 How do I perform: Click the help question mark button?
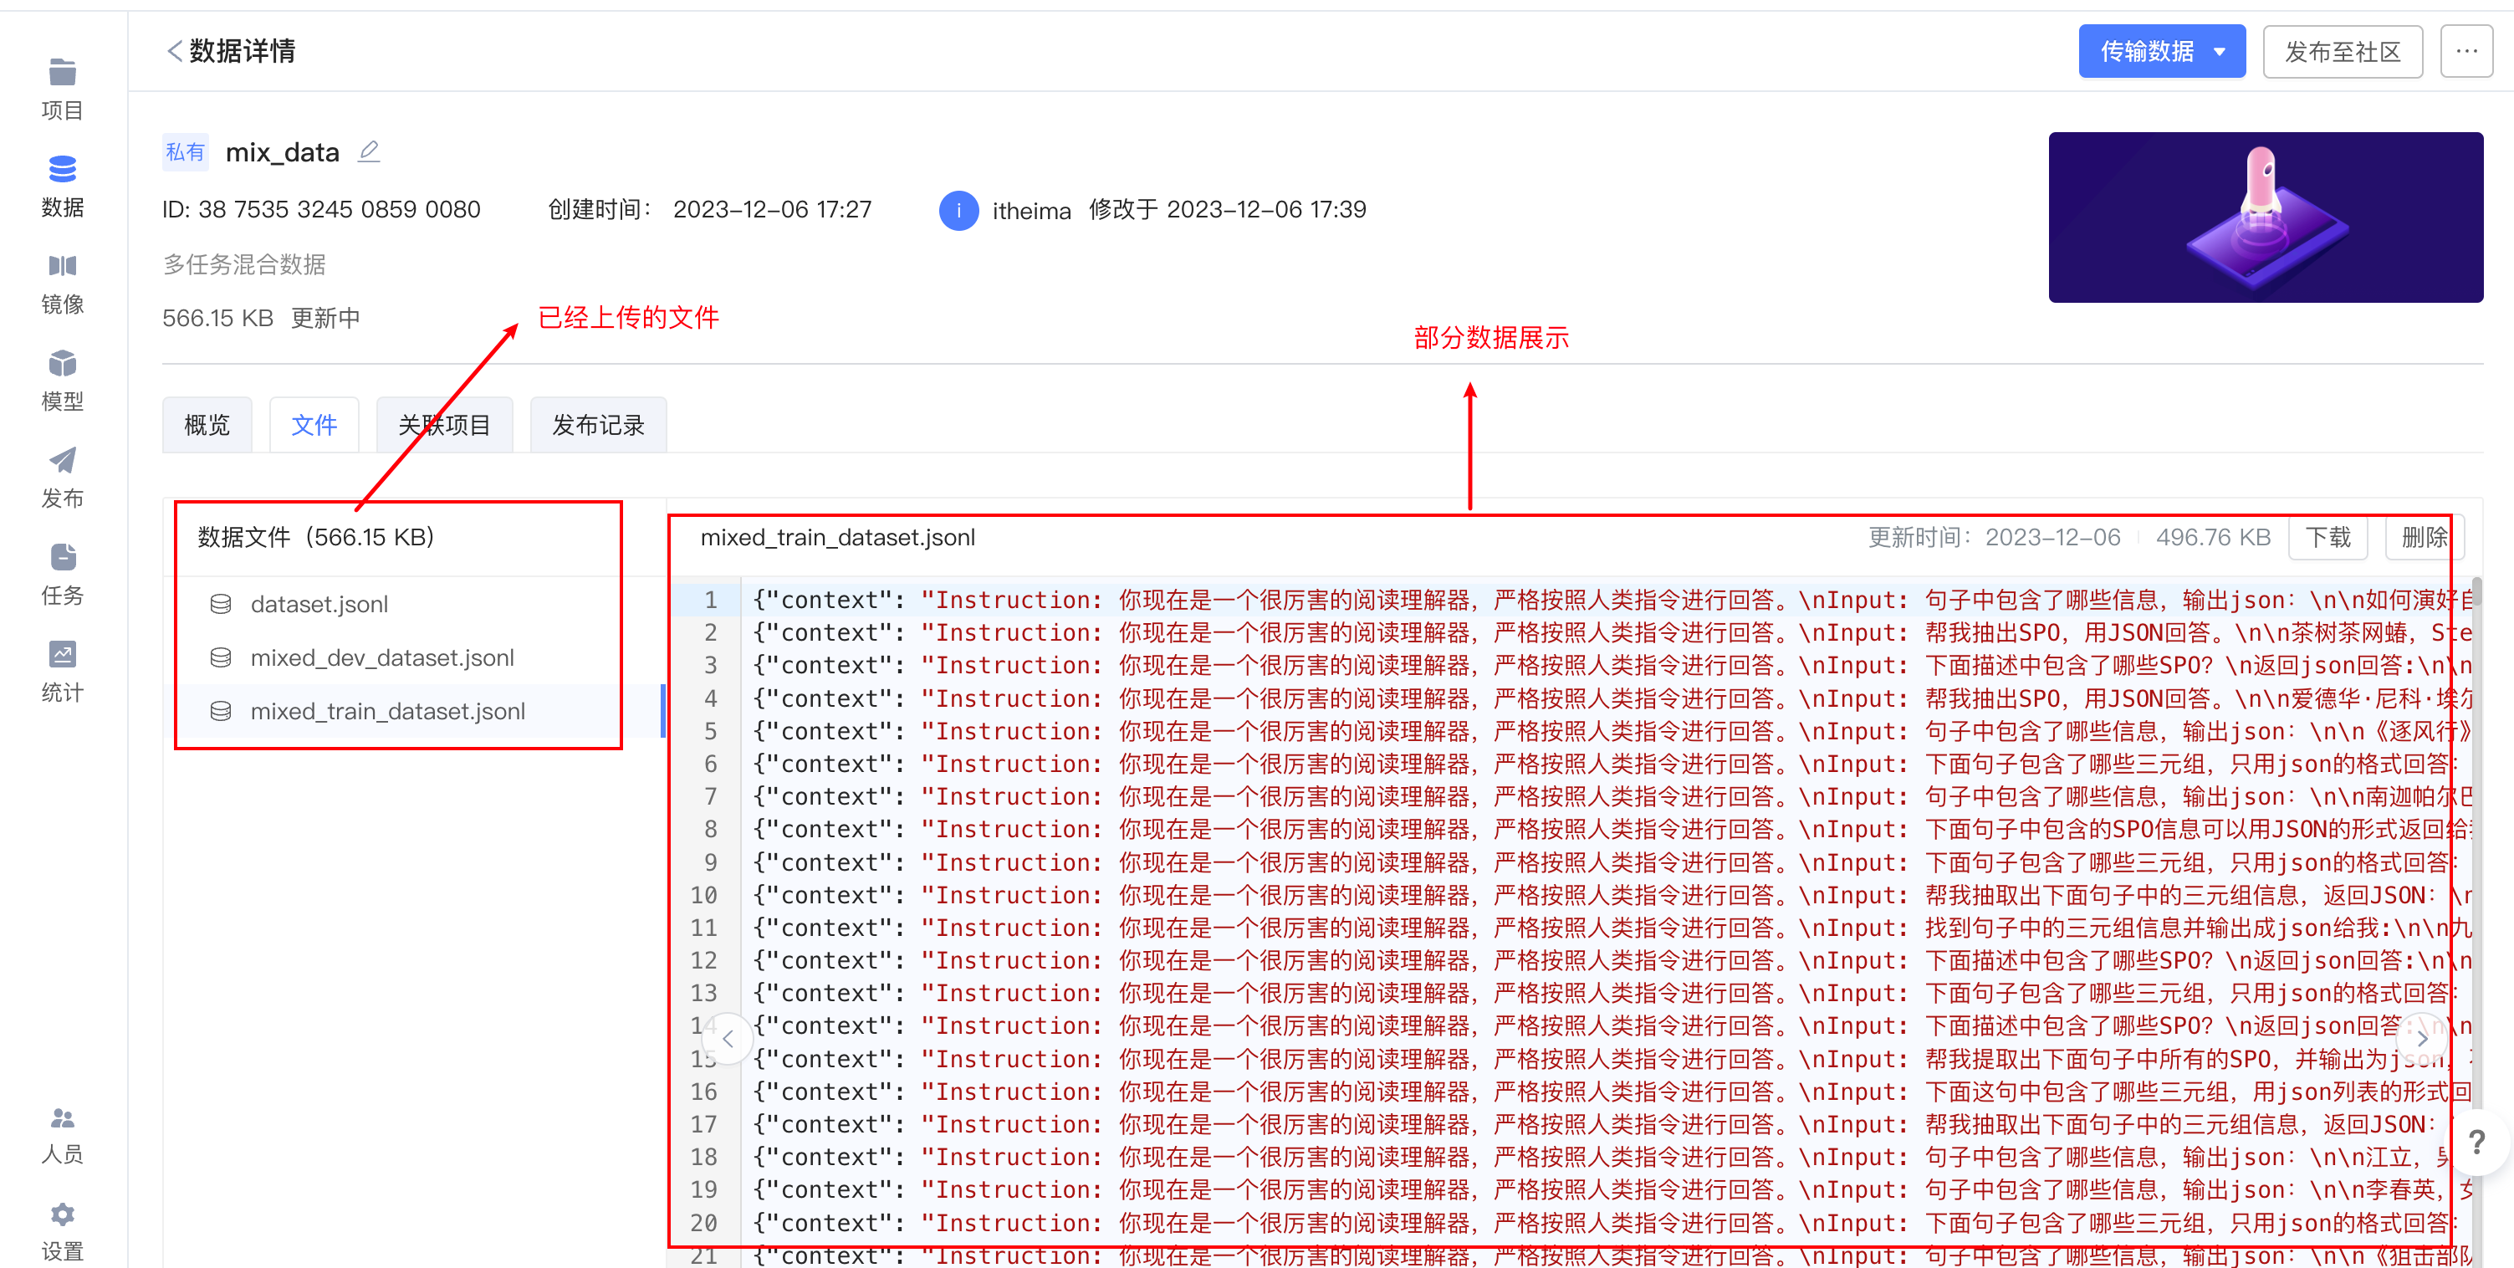[x=2476, y=1141]
